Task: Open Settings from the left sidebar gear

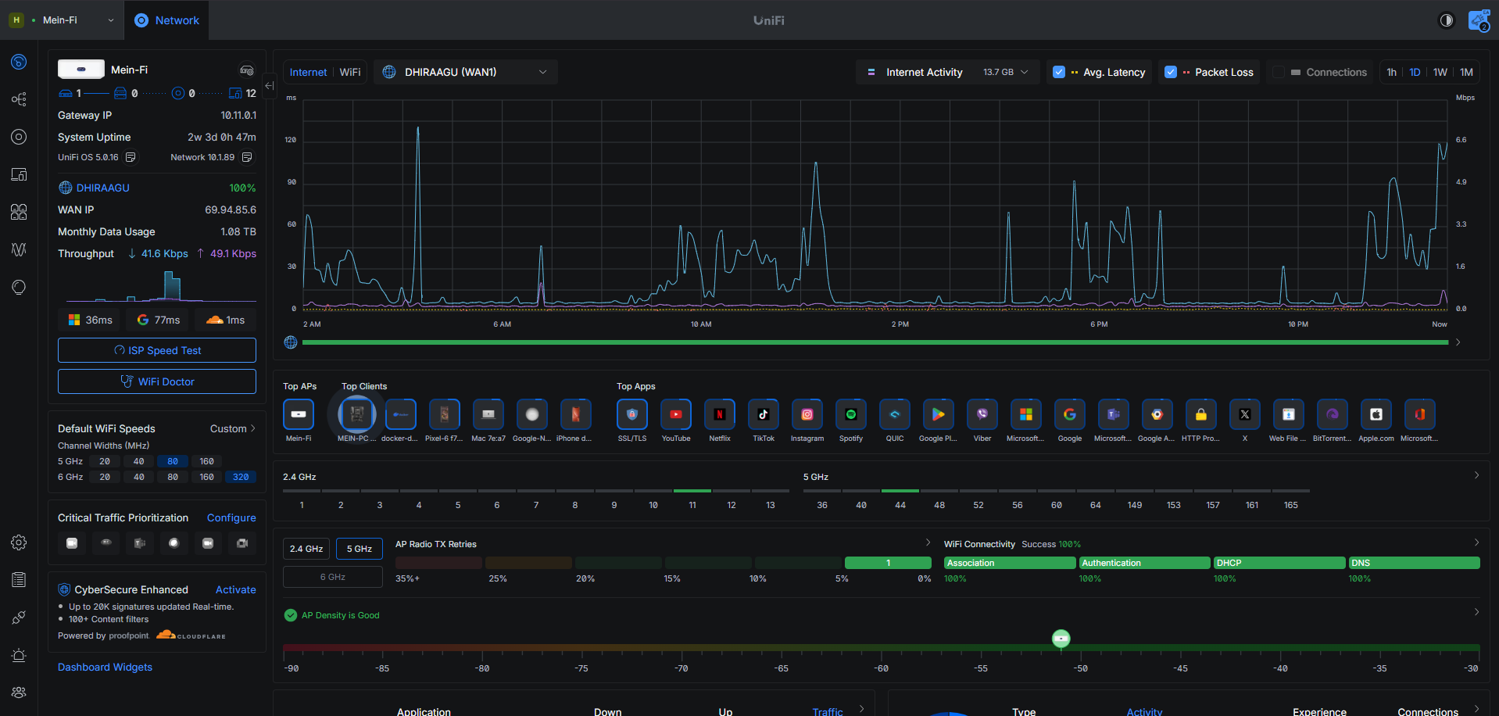Action: 19,542
